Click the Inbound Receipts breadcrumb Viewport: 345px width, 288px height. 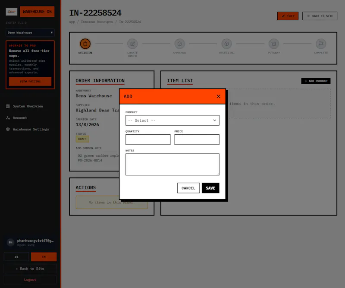tap(97, 22)
